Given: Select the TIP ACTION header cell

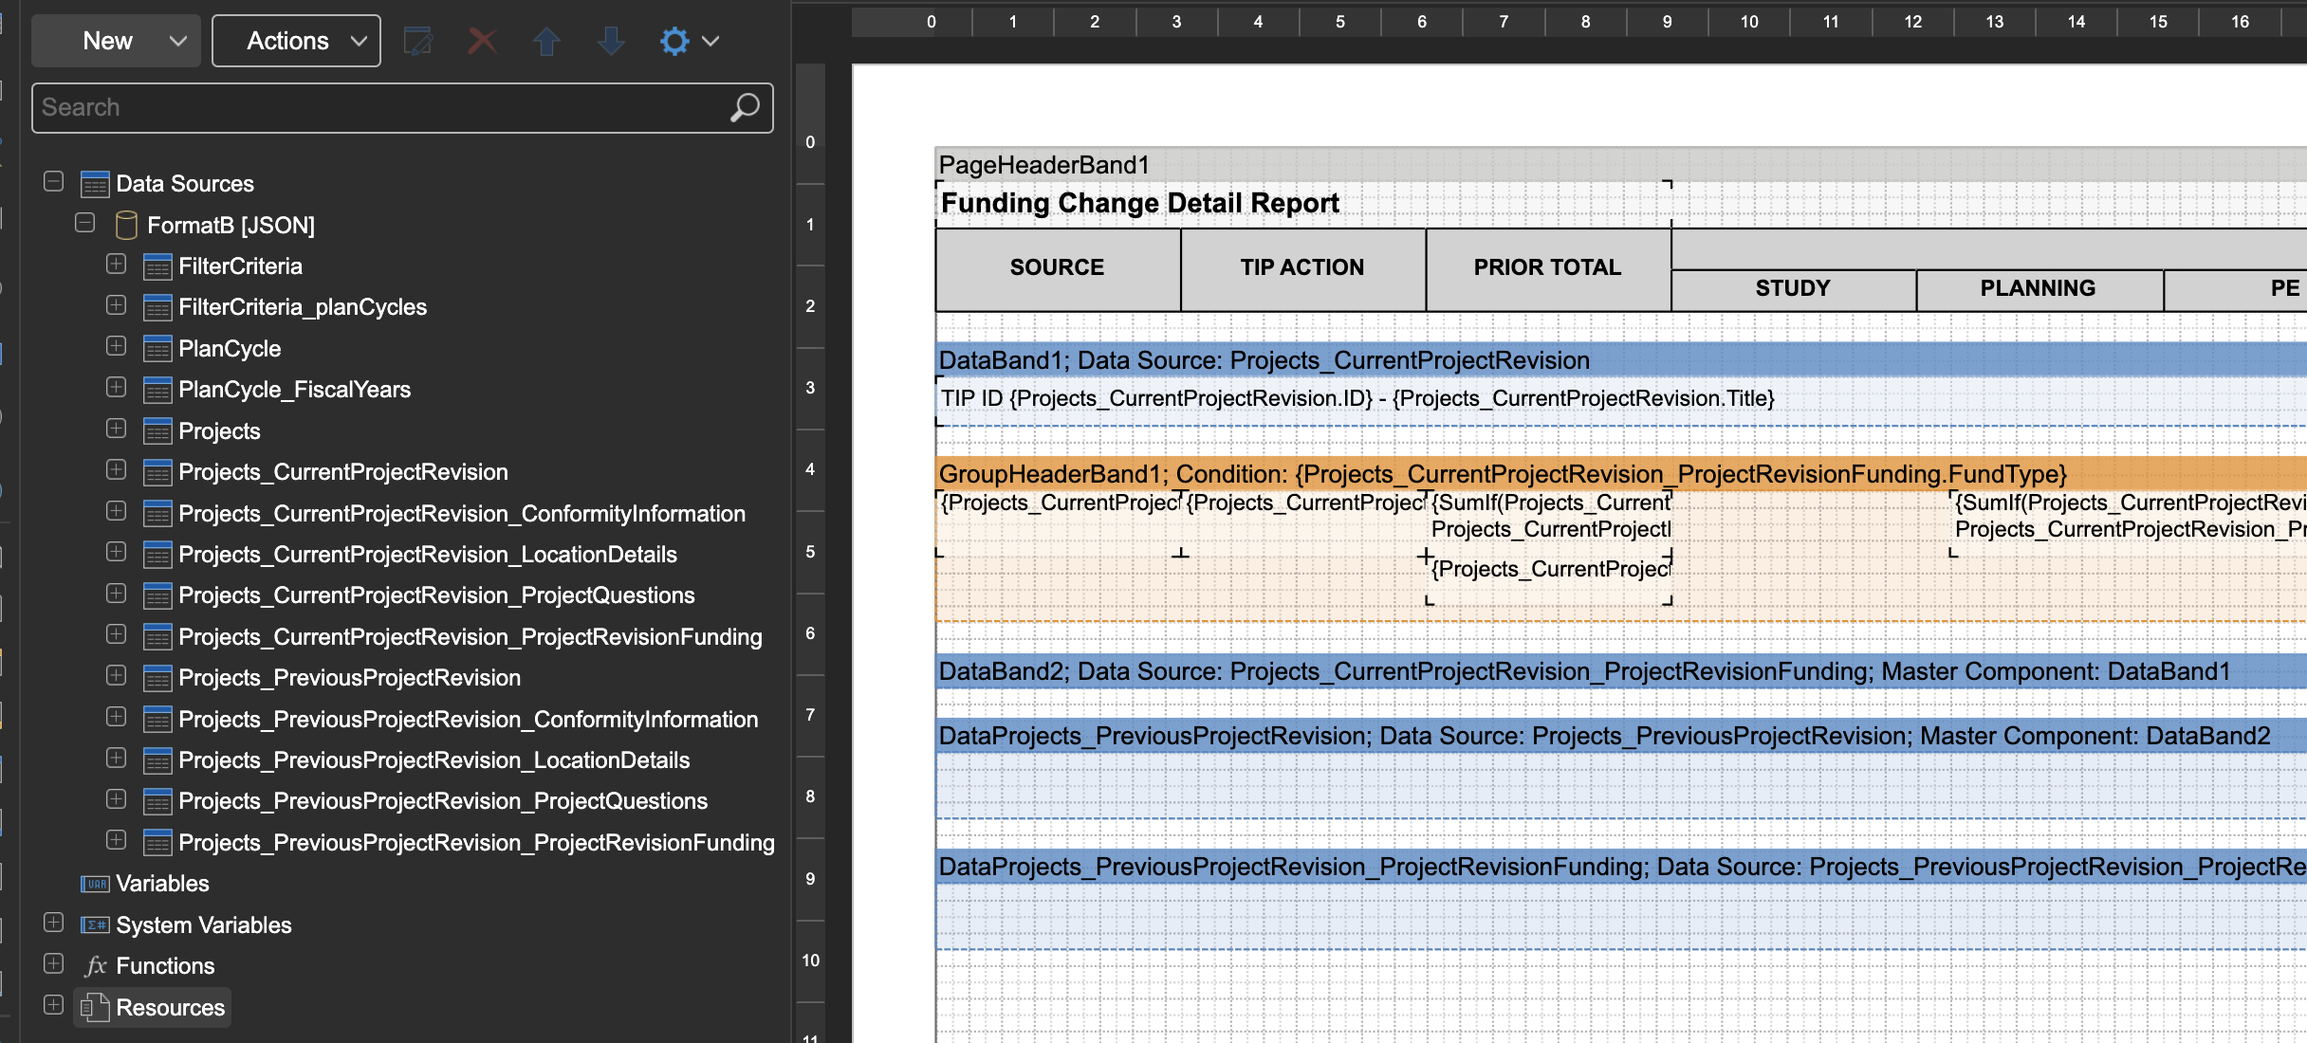Looking at the screenshot, I should tap(1302, 268).
